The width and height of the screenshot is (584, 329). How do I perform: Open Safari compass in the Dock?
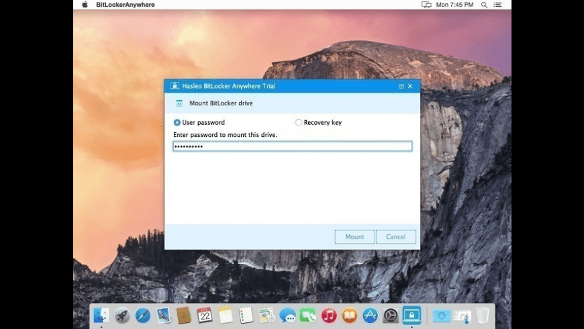point(143,316)
